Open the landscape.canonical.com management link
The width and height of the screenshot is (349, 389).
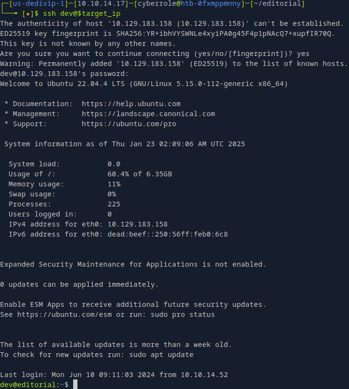(x=148, y=114)
